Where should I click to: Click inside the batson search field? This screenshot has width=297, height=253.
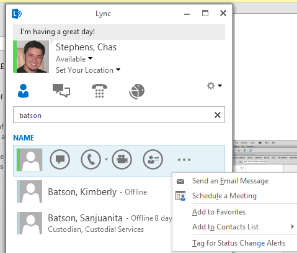pyautogui.click(x=119, y=115)
